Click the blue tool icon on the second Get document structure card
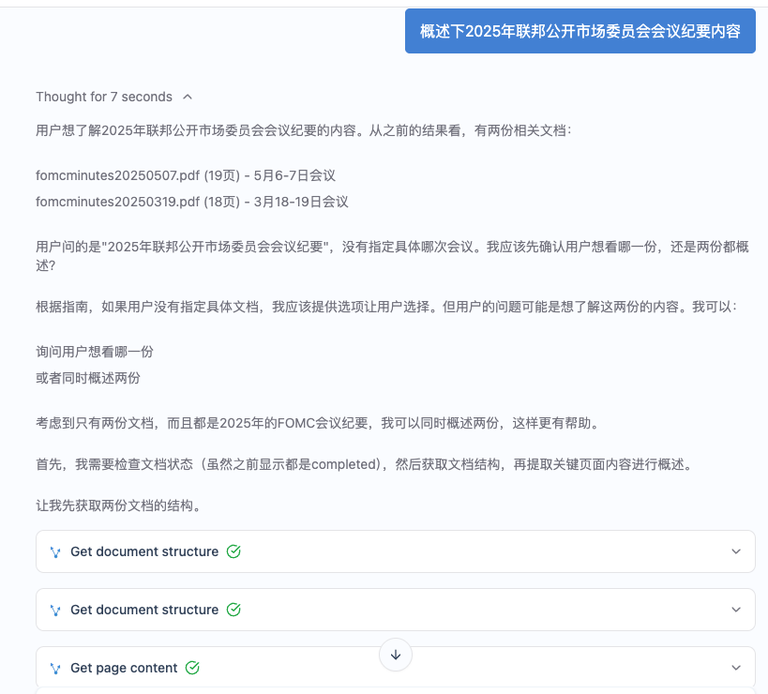The image size is (768, 694). pyautogui.click(x=55, y=610)
